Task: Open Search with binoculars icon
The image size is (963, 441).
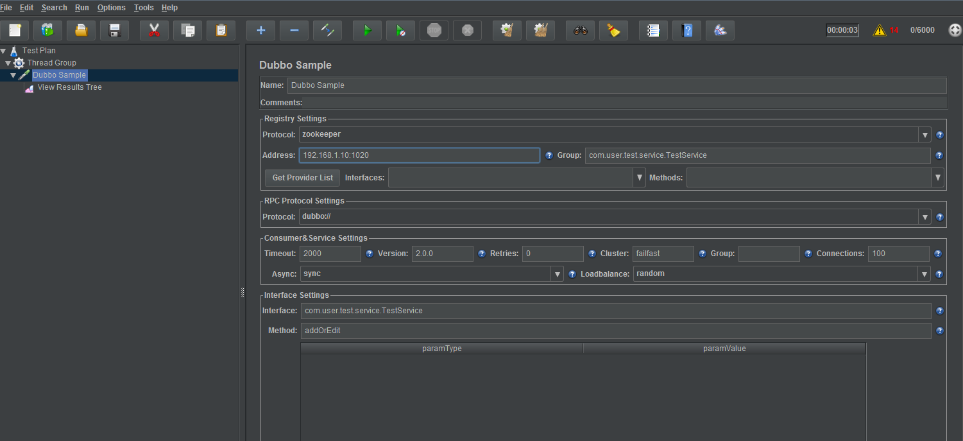Action: [x=580, y=30]
